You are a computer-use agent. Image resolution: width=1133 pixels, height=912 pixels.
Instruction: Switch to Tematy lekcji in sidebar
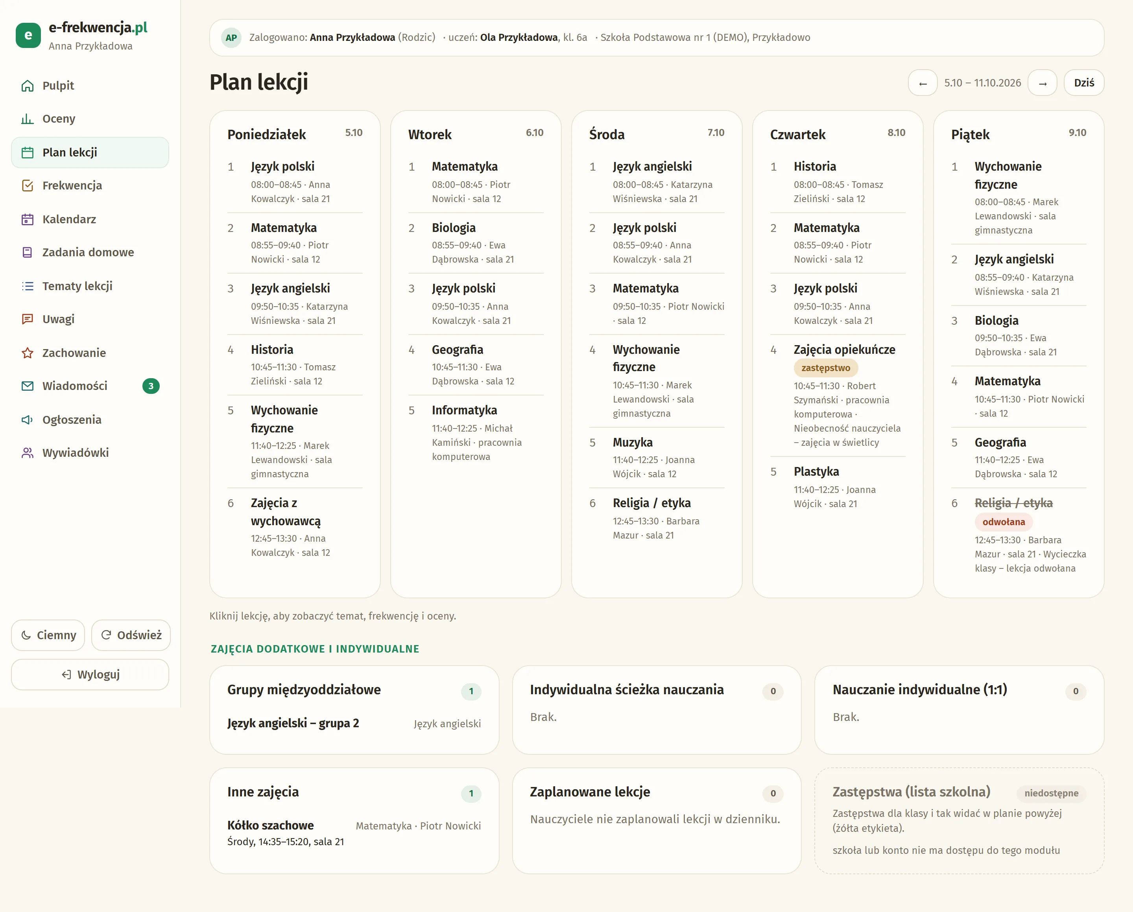tap(90, 286)
